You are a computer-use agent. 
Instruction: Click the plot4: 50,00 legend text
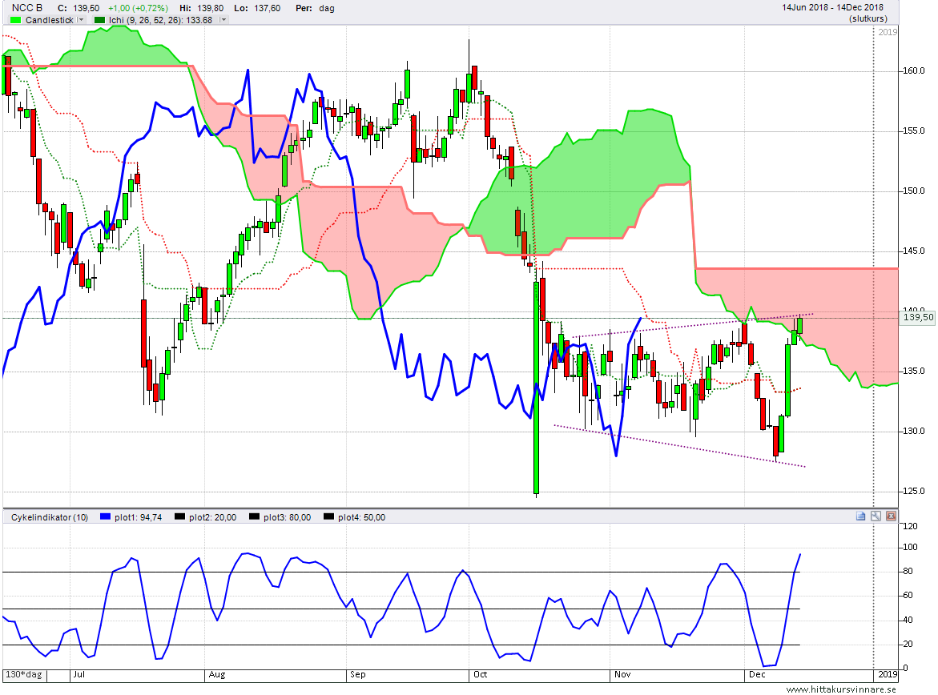tap(361, 517)
